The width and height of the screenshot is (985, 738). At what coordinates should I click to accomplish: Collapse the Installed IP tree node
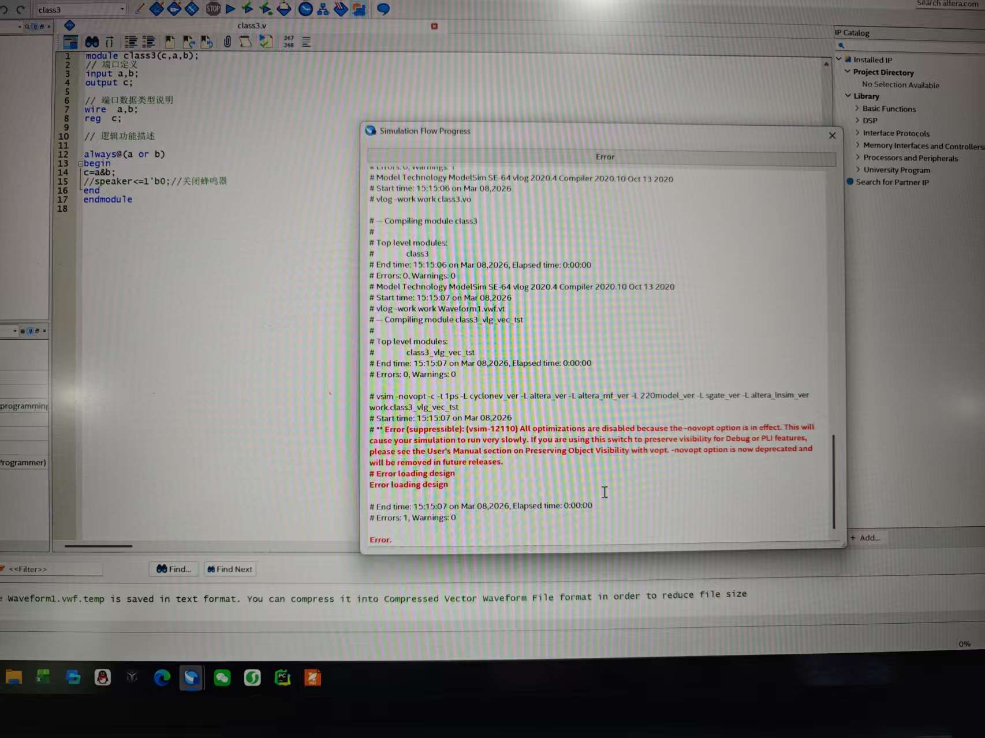click(x=839, y=59)
